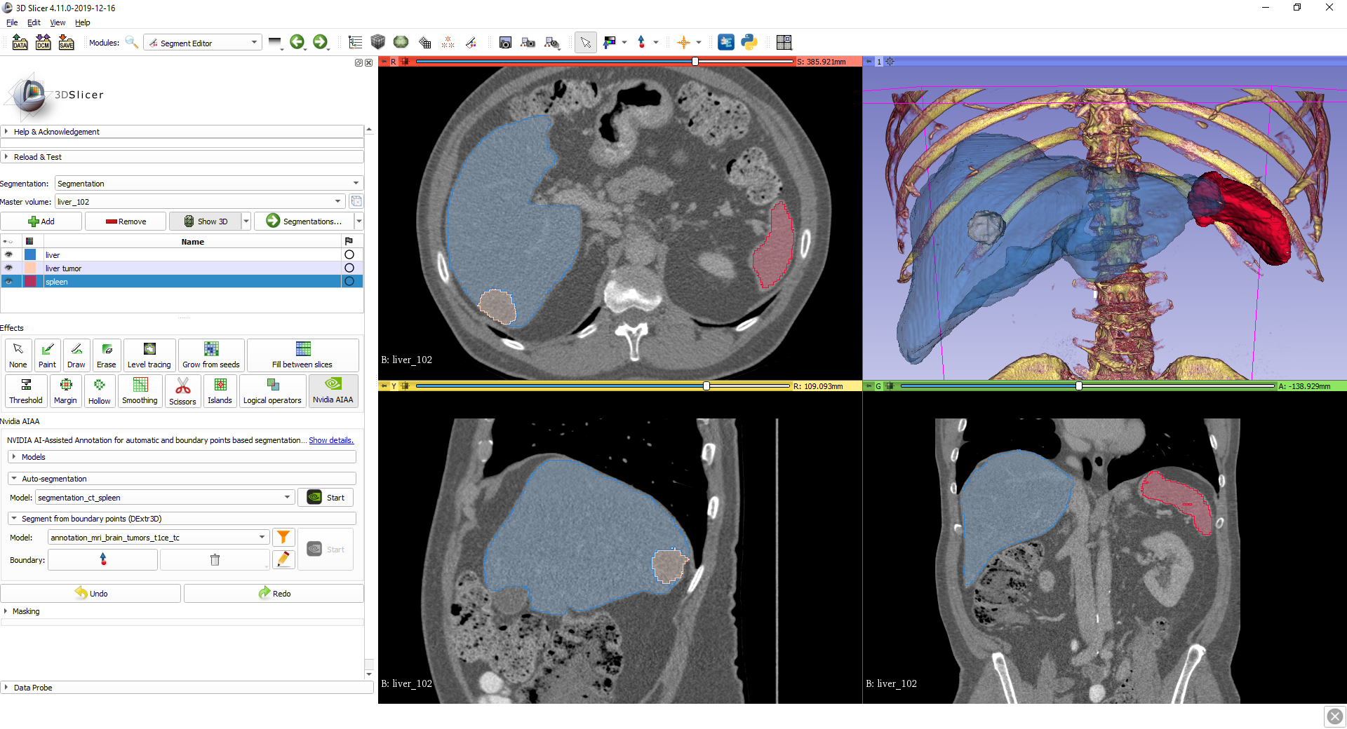Hide the liver segment visibility
Screen dimensions: 1347x729
[x=8, y=255]
